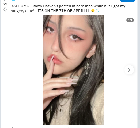
Task: Upvote the post above the 29 count
Action: click(5, 0)
